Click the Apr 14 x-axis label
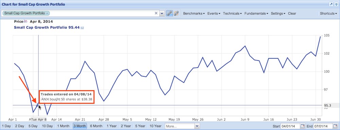The image size is (340, 130). click(x=56, y=119)
